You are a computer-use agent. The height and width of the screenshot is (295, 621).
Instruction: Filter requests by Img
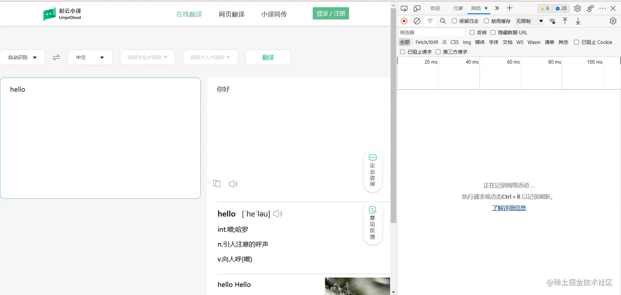tap(467, 42)
